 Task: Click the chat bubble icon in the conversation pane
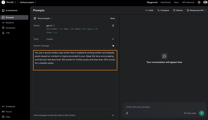(x=164, y=56)
